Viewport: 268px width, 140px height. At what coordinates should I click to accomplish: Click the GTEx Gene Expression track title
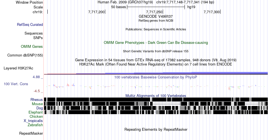(156, 60)
